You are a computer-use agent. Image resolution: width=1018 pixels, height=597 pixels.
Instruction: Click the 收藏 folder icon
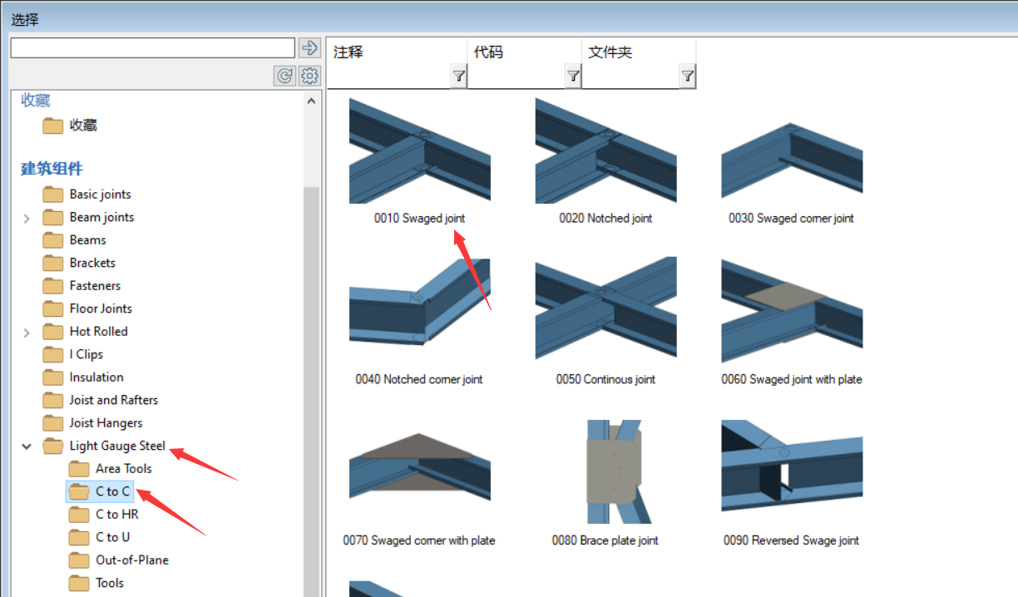tap(53, 126)
